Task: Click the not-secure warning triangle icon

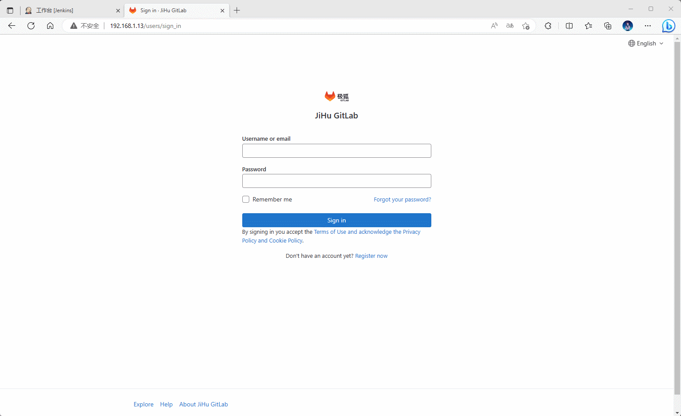Action: click(74, 26)
